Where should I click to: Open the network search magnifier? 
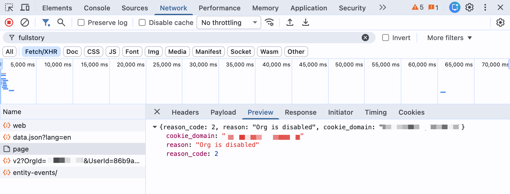(x=61, y=22)
